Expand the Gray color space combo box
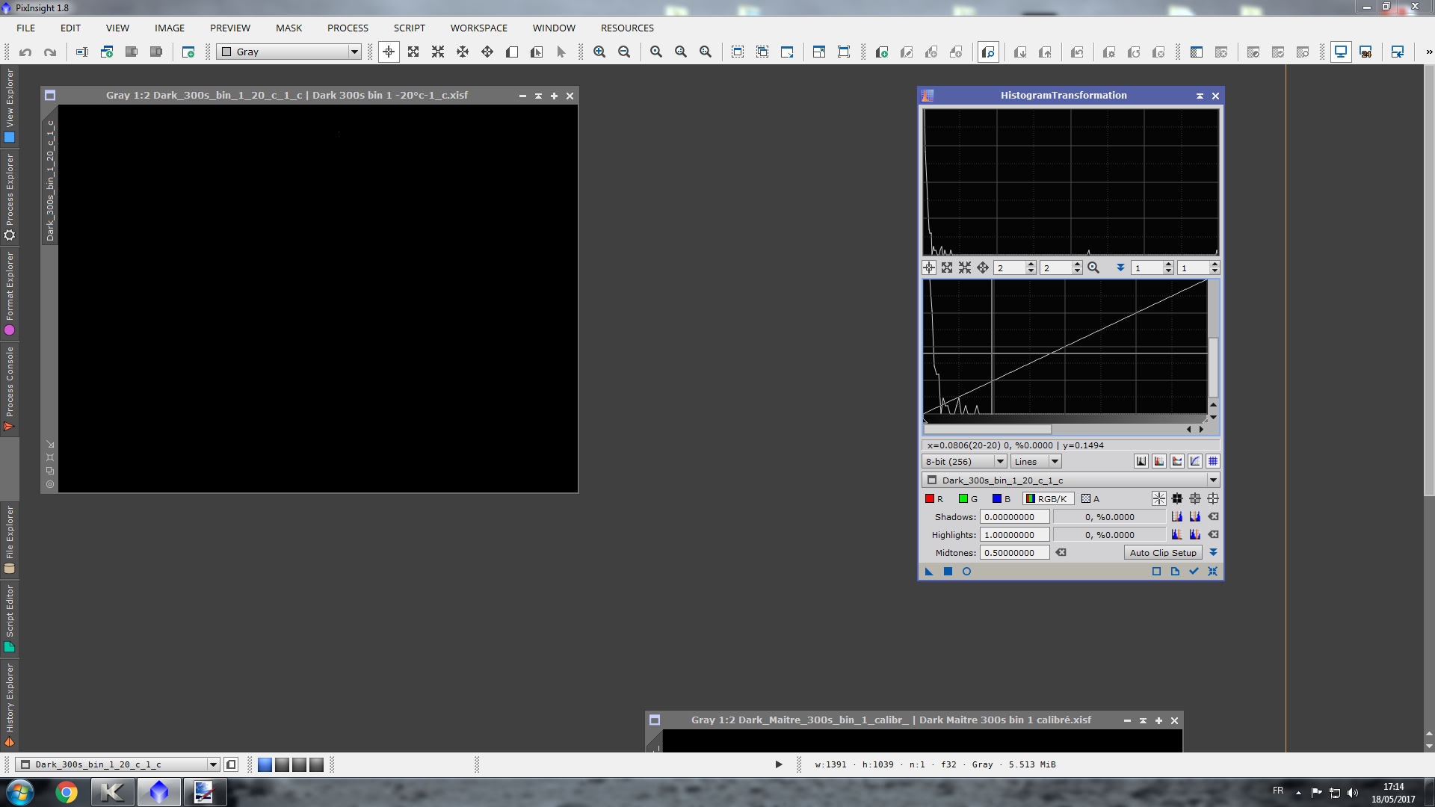 click(x=354, y=52)
